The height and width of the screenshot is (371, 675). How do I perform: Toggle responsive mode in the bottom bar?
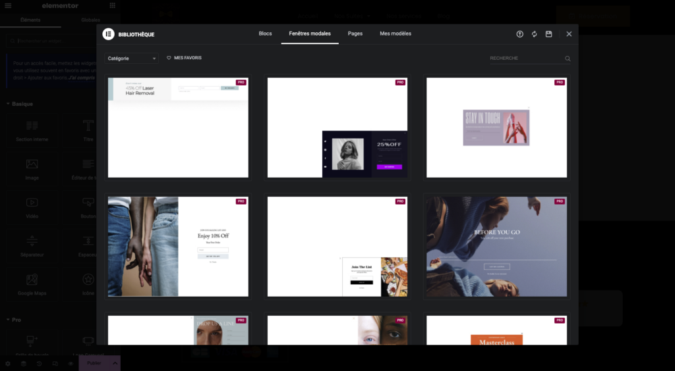[55, 363]
